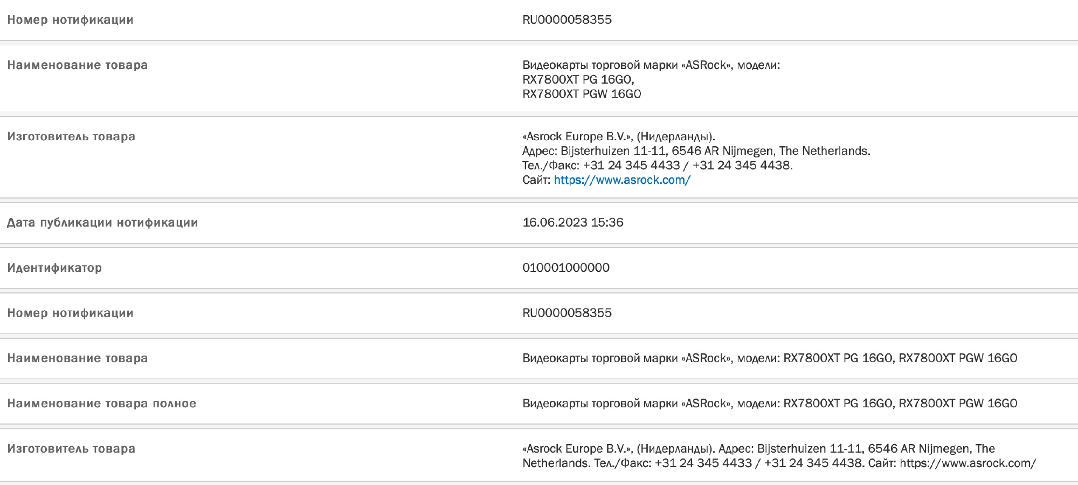Click the "Изготовитель товара" label in the last row

coord(71,449)
